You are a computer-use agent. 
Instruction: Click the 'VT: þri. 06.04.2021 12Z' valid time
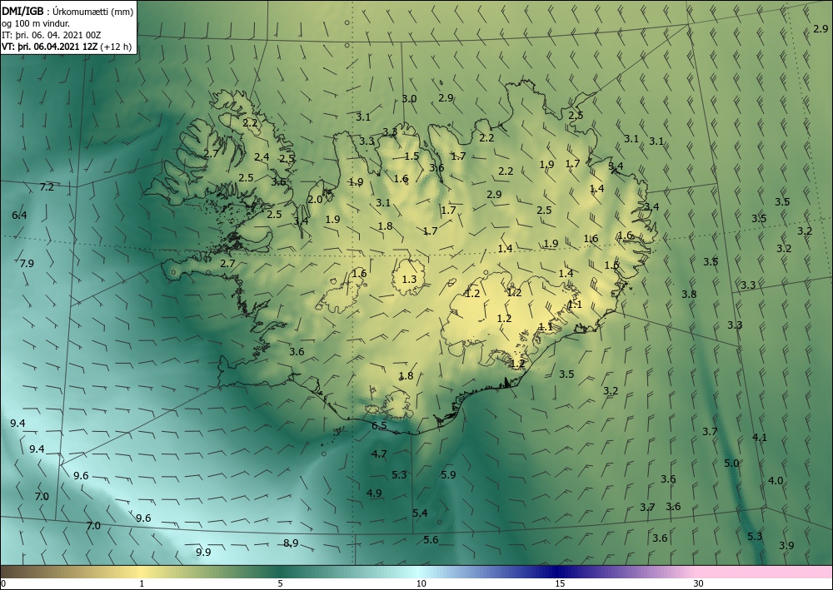click(49, 47)
